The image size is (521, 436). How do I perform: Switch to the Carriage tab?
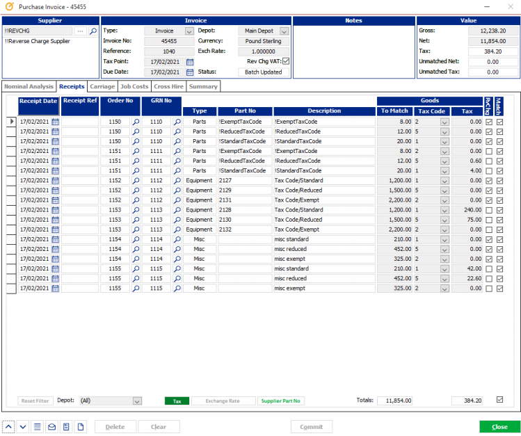(x=102, y=86)
